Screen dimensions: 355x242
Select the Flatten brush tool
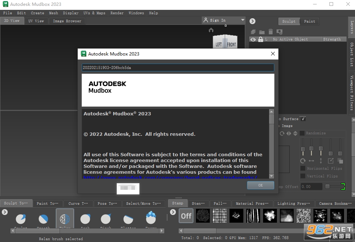click(128, 219)
